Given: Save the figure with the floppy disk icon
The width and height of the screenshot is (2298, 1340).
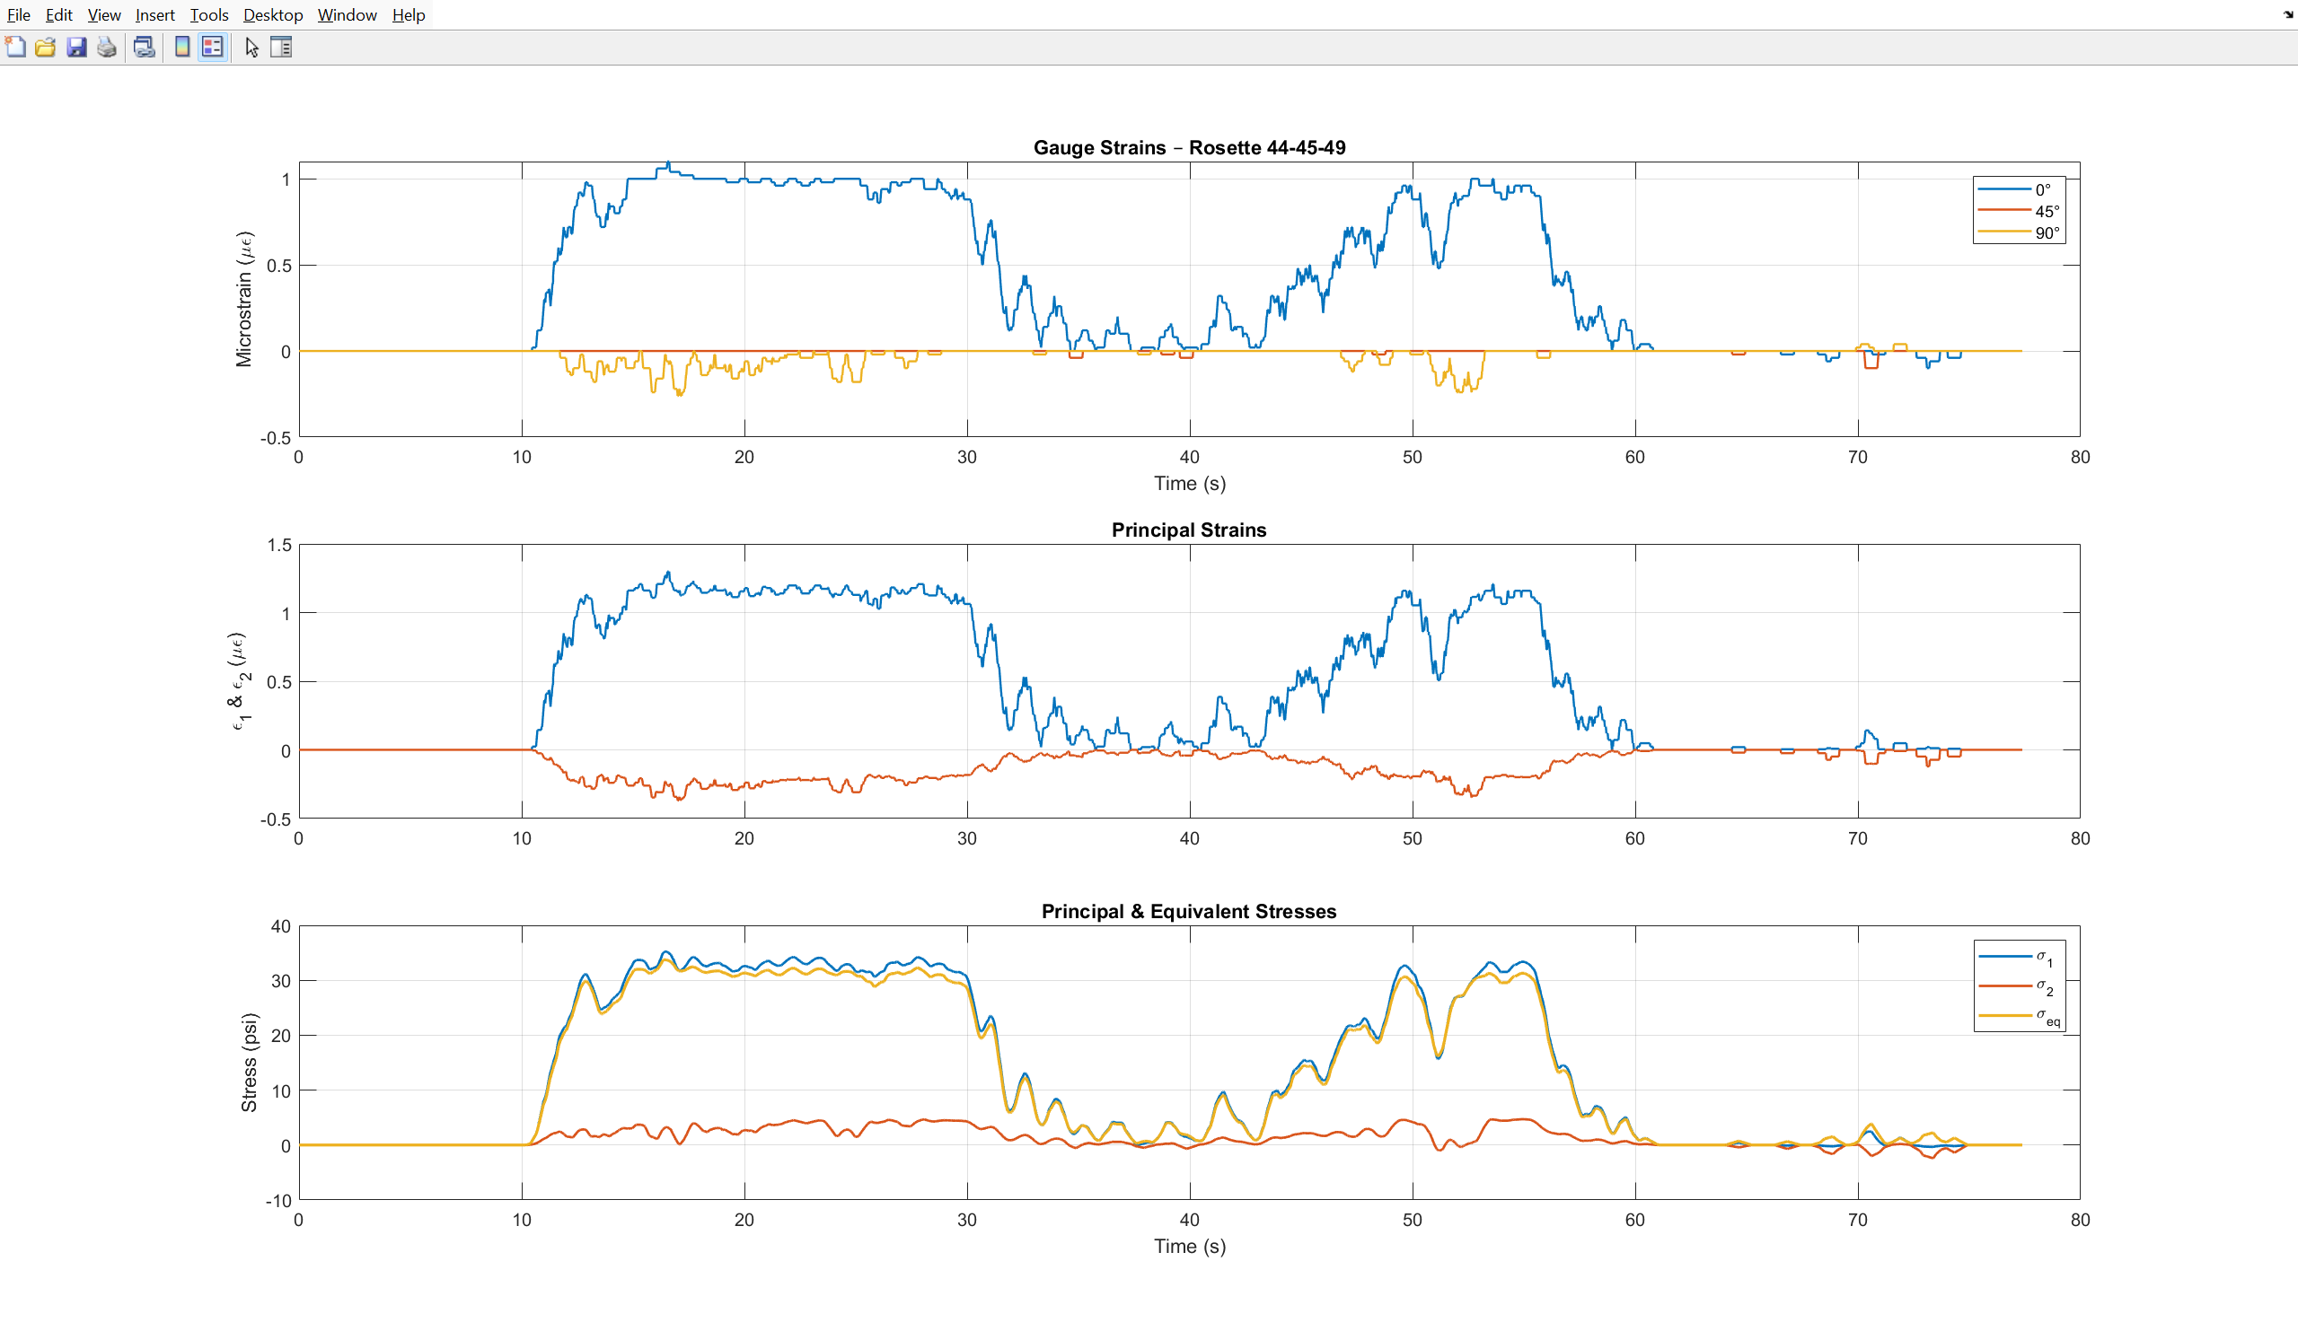Looking at the screenshot, I should coord(76,48).
